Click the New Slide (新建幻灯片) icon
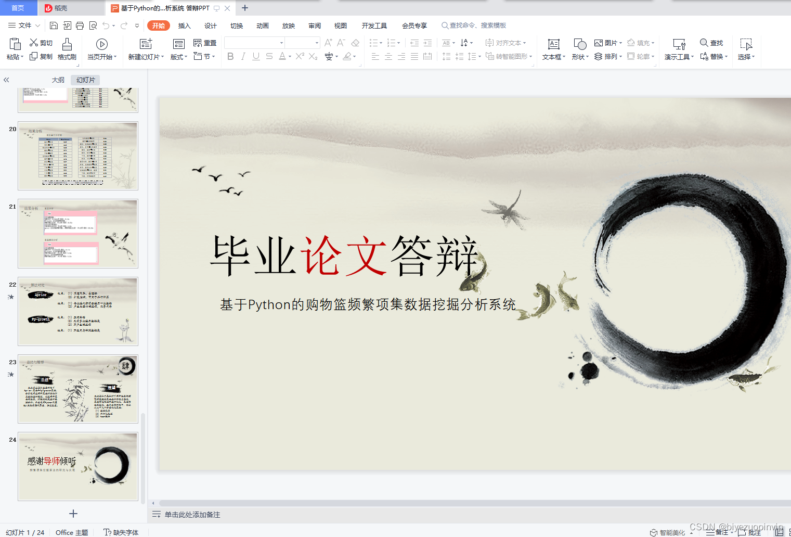 (x=146, y=44)
